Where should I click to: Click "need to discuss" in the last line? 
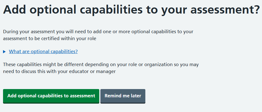tap(19, 72)
